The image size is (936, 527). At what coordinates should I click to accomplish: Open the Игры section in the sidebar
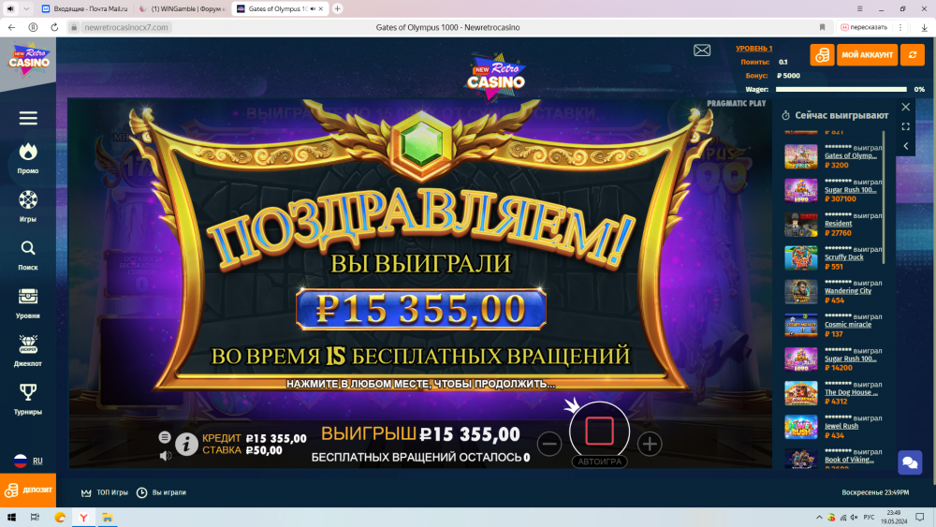point(28,207)
